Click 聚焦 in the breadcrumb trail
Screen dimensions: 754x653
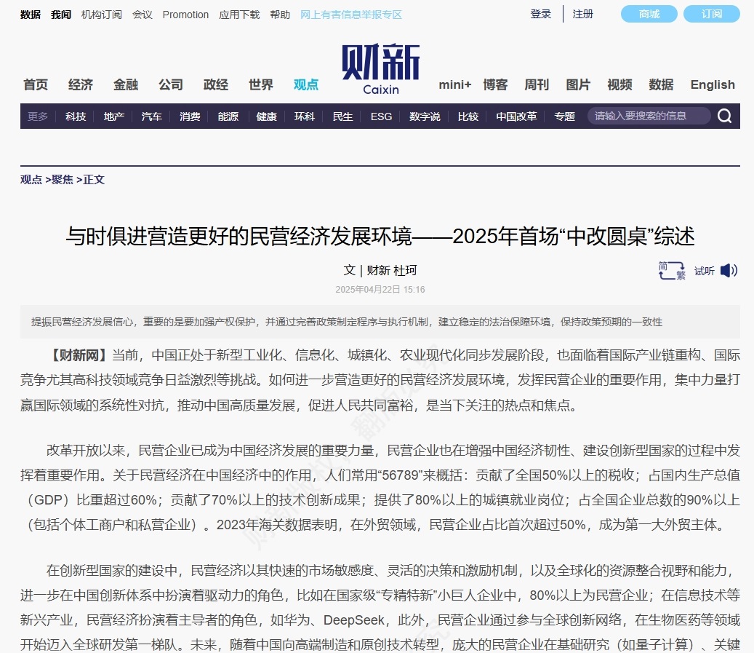click(62, 179)
